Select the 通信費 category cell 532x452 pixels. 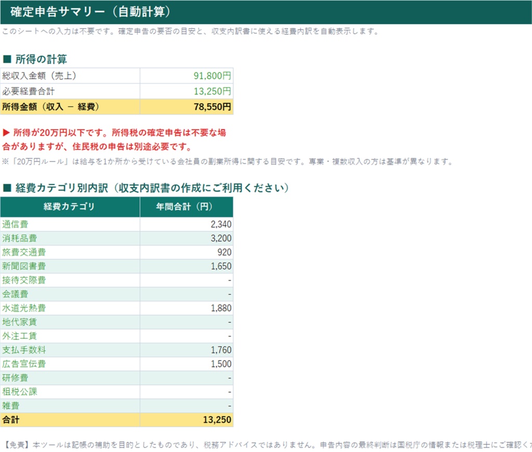click(70, 224)
